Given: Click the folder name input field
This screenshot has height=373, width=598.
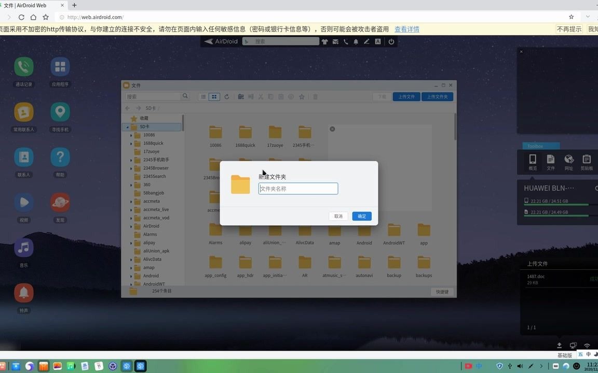Looking at the screenshot, I should [298, 189].
